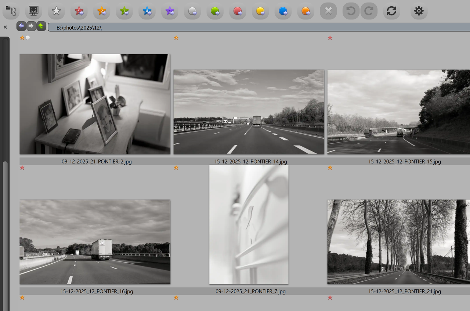Assign blue star rating 4

147,11
